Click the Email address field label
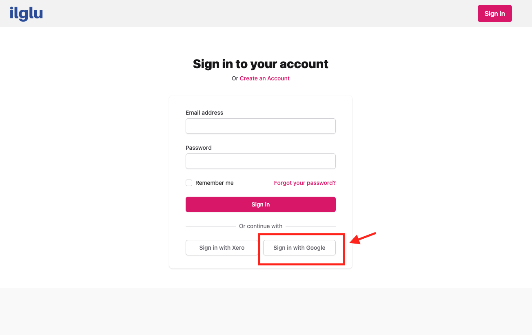Image resolution: width=532 pixels, height=335 pixels. coord(204,113)
